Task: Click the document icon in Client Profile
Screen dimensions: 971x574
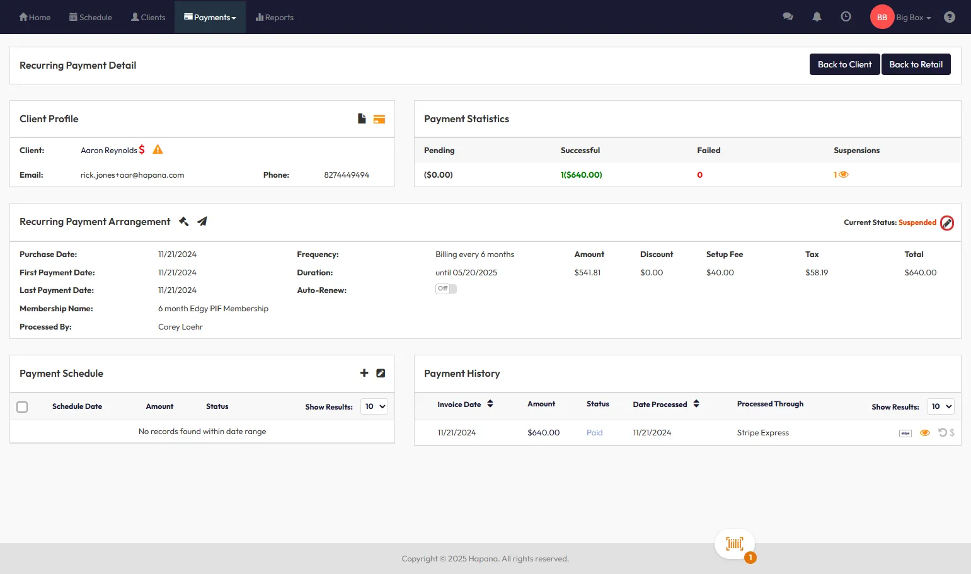Action: pyautogui.click(x=362, y=118)
